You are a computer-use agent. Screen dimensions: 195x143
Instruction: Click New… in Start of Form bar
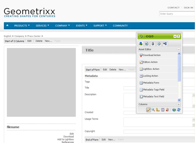pyautogui.click(x=122, y=70)
